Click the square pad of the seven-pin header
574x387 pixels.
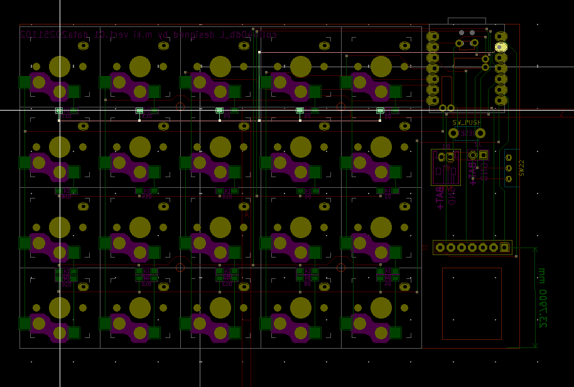[504, 248]
